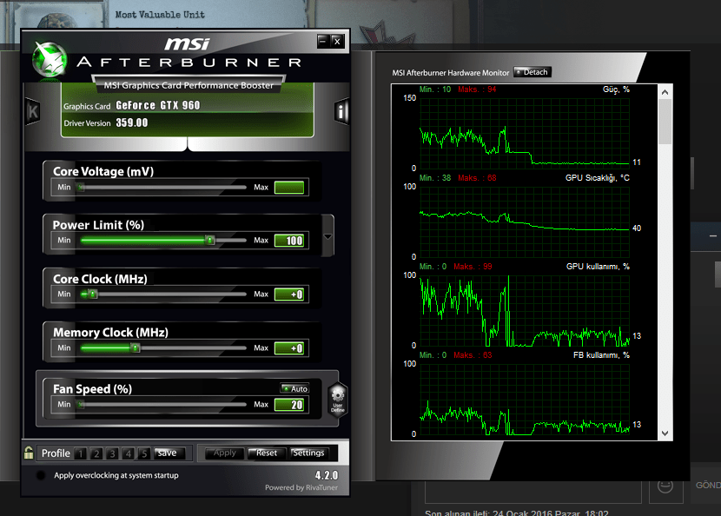The image size is (721, 516).
Task: Enable apply overclocking at system startup
Action: coord(41,475)
